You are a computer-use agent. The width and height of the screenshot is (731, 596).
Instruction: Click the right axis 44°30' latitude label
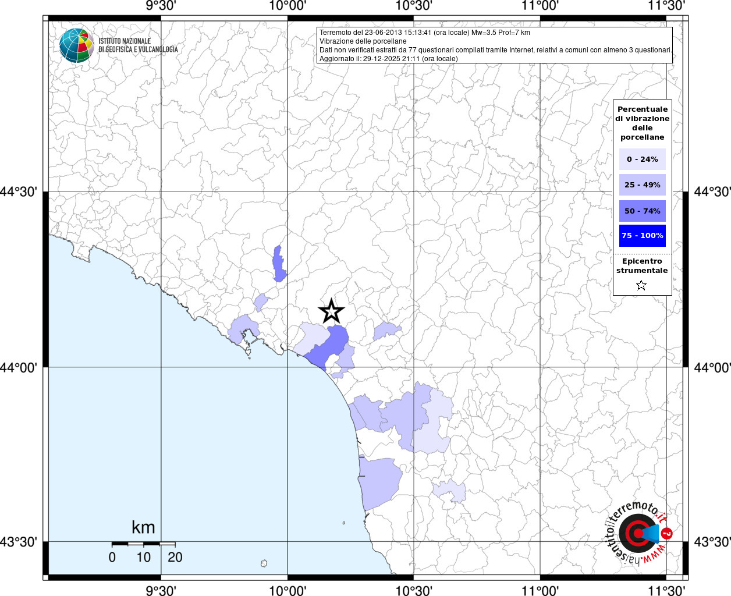point(711,191)
